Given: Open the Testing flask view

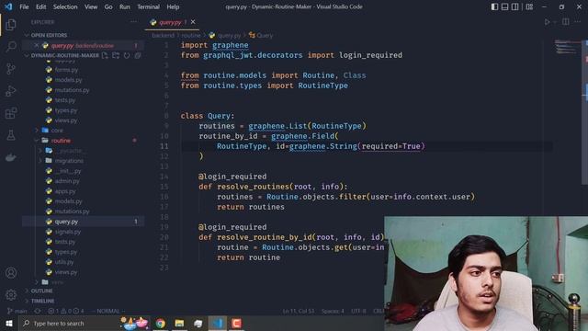Looking at the screenshot, I should point(11,135).
